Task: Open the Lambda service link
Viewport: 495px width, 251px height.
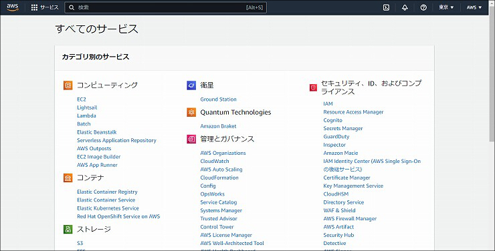Action: [x=86, y=115]
